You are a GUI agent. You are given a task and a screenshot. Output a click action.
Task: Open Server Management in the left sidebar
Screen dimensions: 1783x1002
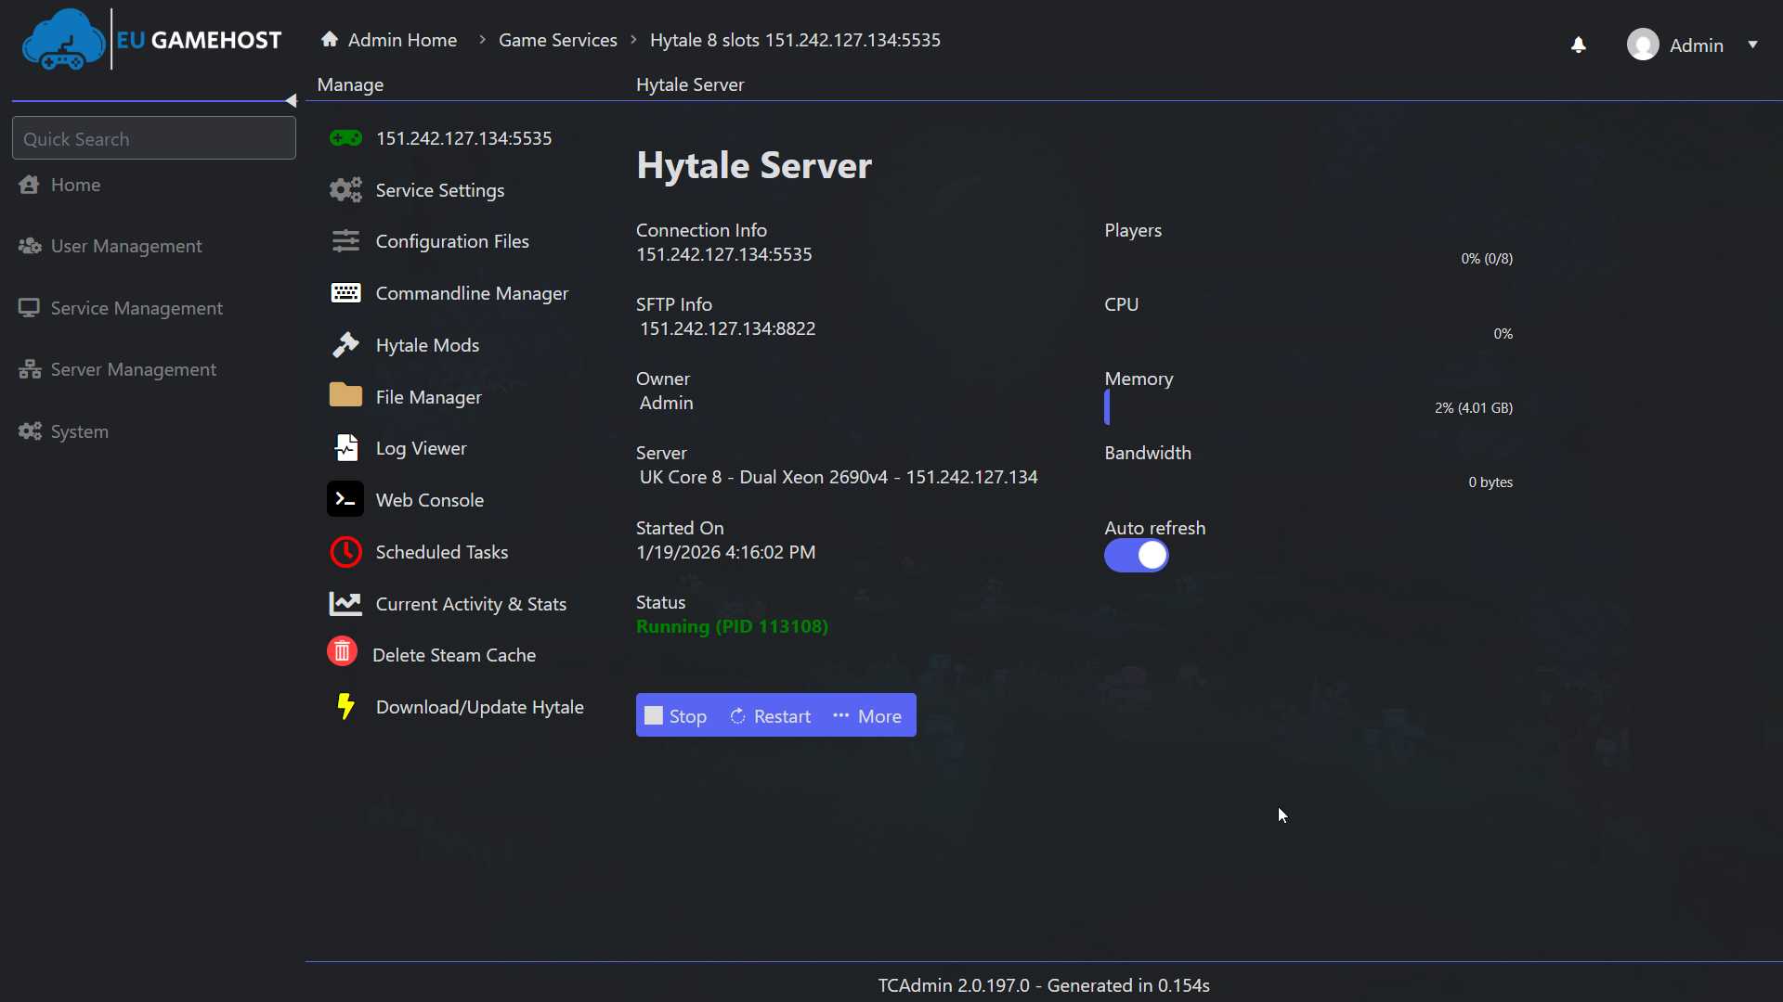(133, 369)
